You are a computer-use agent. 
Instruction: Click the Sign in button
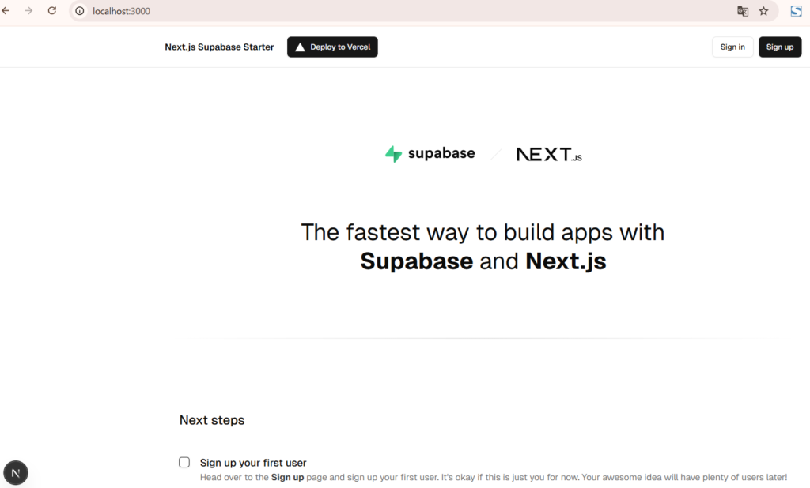coord(732,47)
